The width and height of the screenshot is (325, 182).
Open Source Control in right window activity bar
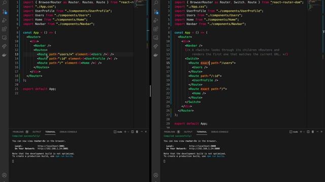(156, 12)
